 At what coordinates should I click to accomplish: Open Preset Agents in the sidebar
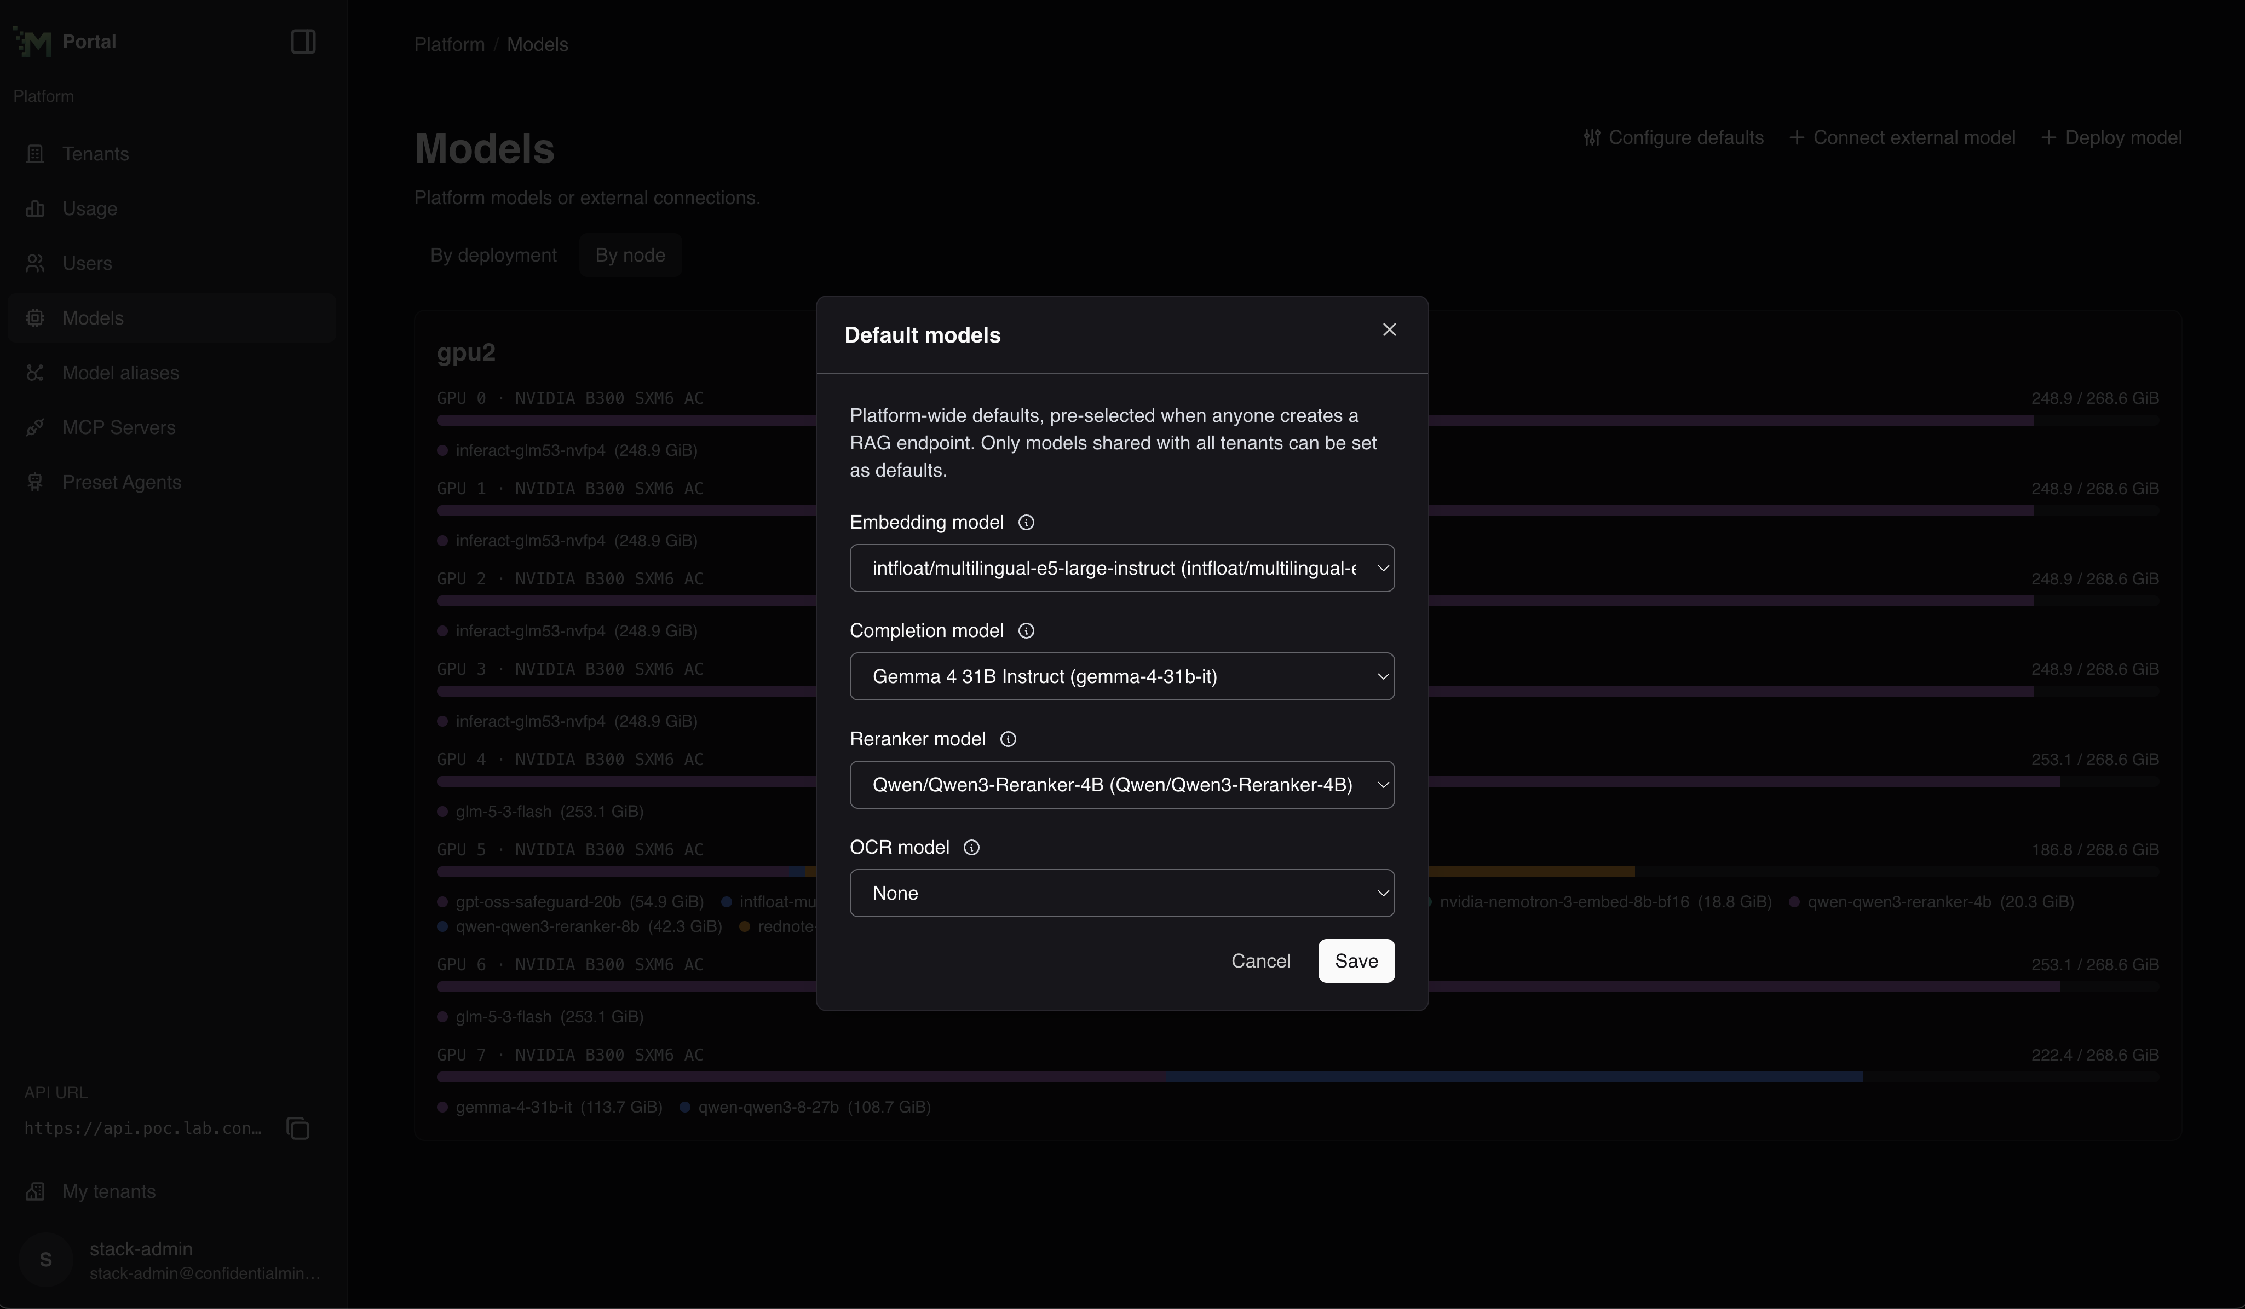click(171, 483)
